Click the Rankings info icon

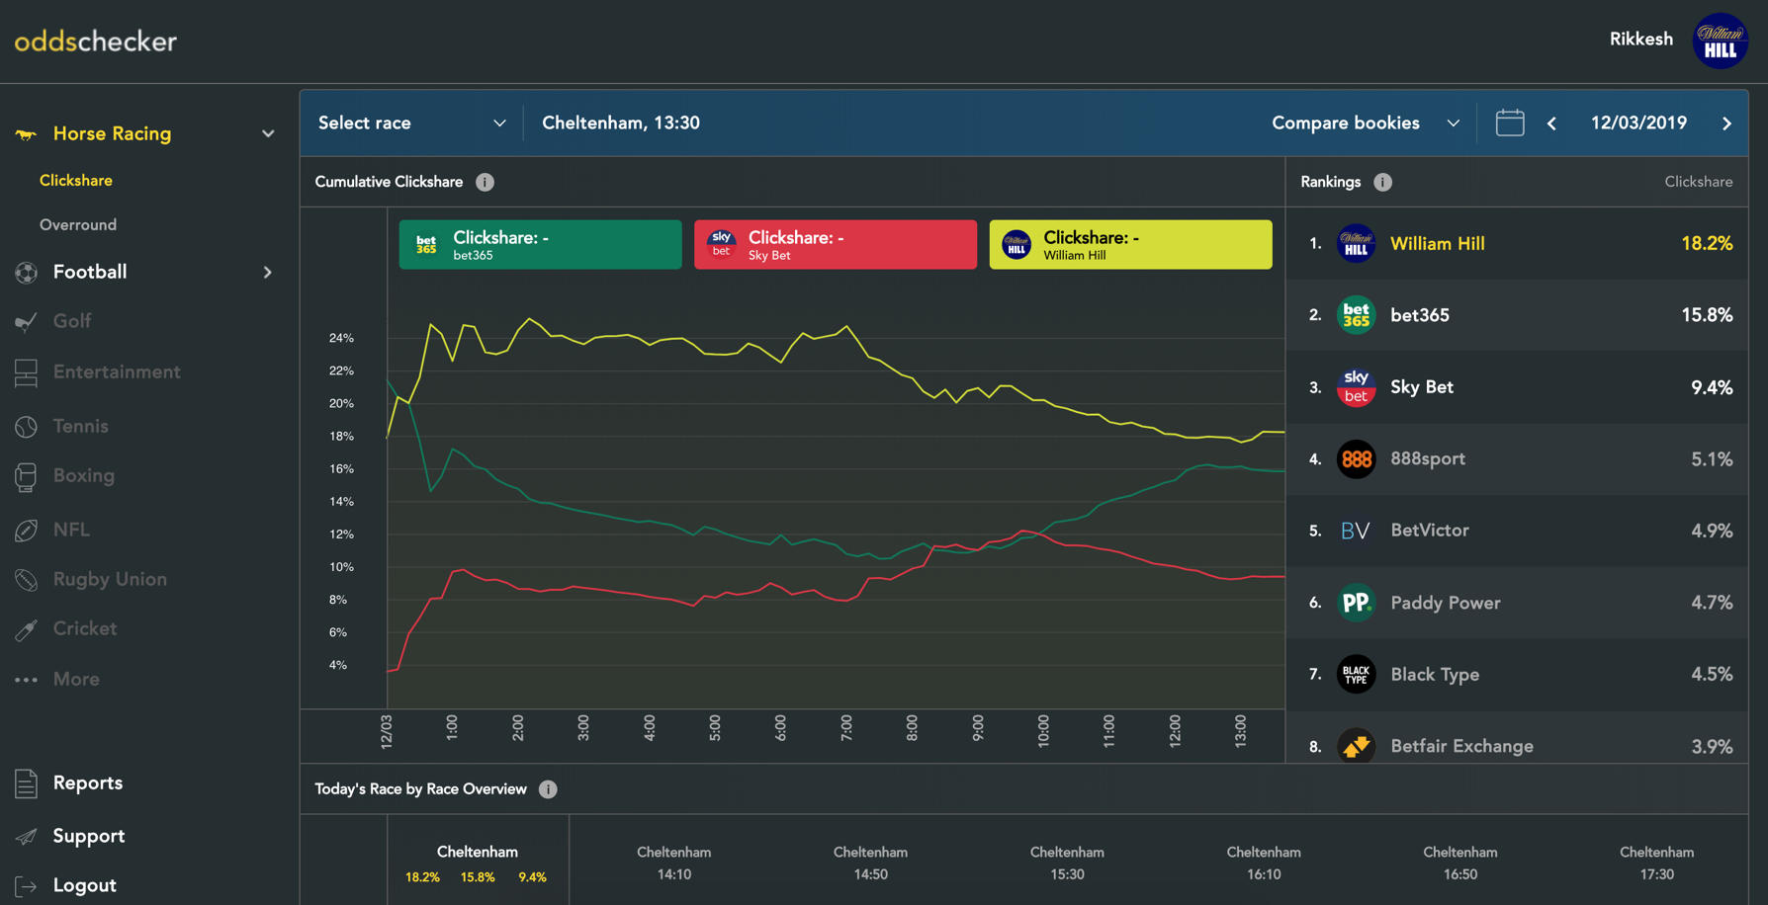coord(1382,182)
